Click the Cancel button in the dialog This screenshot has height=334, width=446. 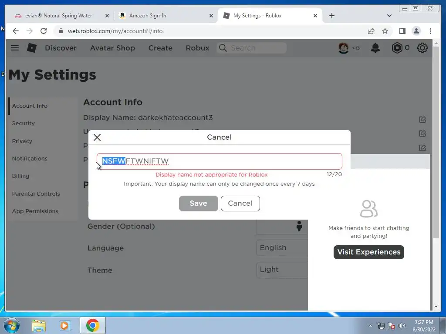240,204
